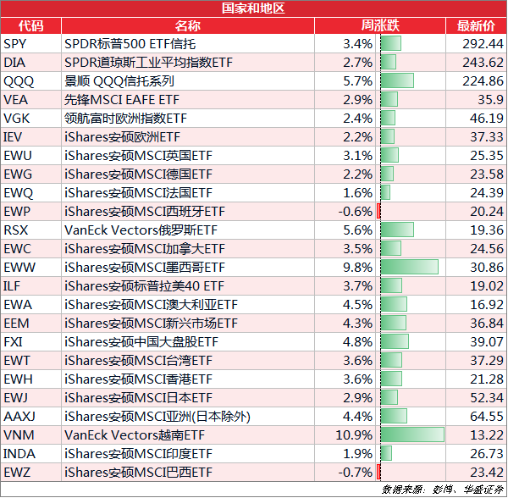The height and width of the screenshot is (498, 508).
Task: Select 领航富时欧洲指数ETF name cell
Action: [x=188, y=119]
